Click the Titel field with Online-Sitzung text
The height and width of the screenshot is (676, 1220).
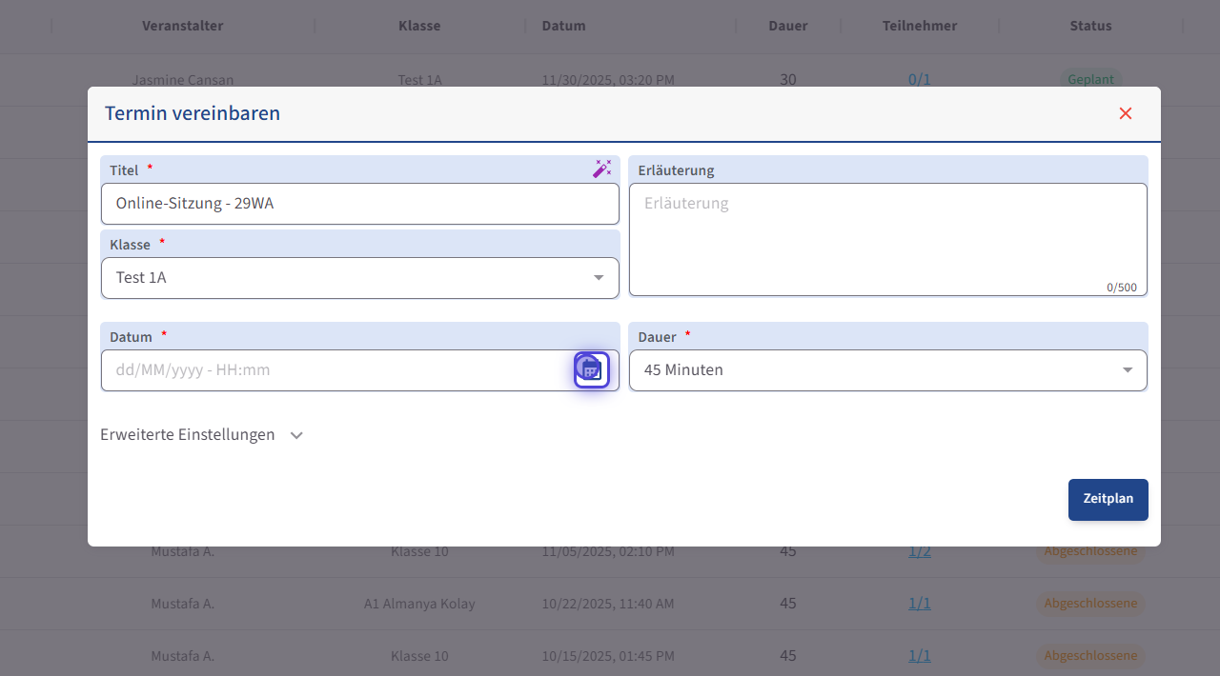[359, 204]
